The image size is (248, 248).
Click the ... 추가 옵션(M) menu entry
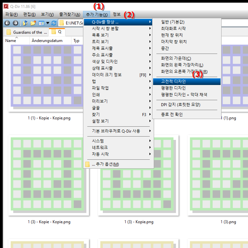coord(118,164)
